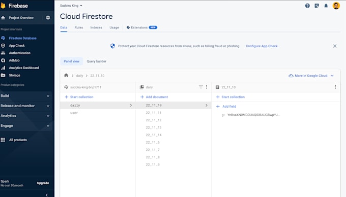
Task: Click Upgrade plan button
Action: (43, 183)
